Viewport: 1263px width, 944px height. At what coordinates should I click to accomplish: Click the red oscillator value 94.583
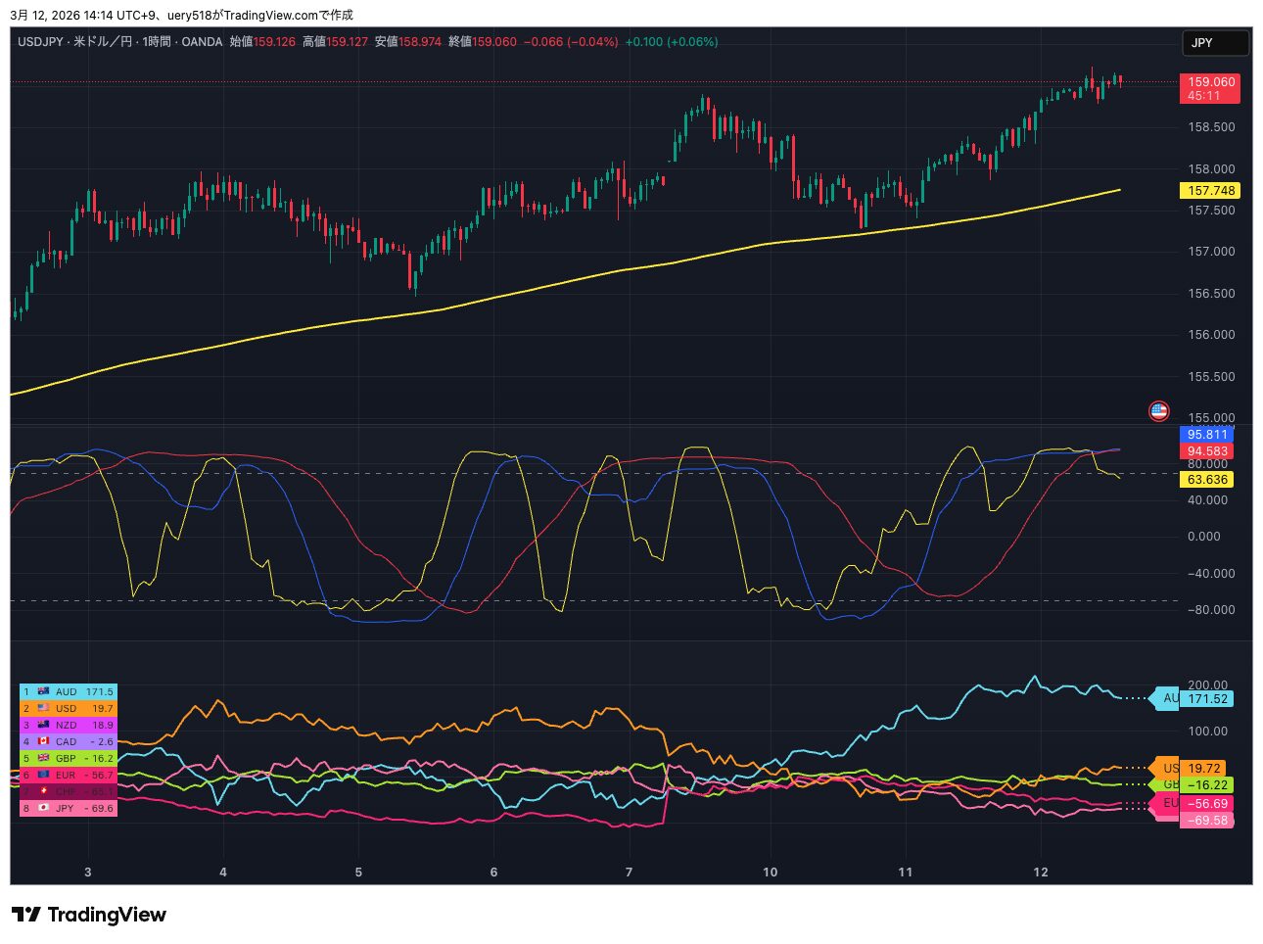[x=1207, y=451]
